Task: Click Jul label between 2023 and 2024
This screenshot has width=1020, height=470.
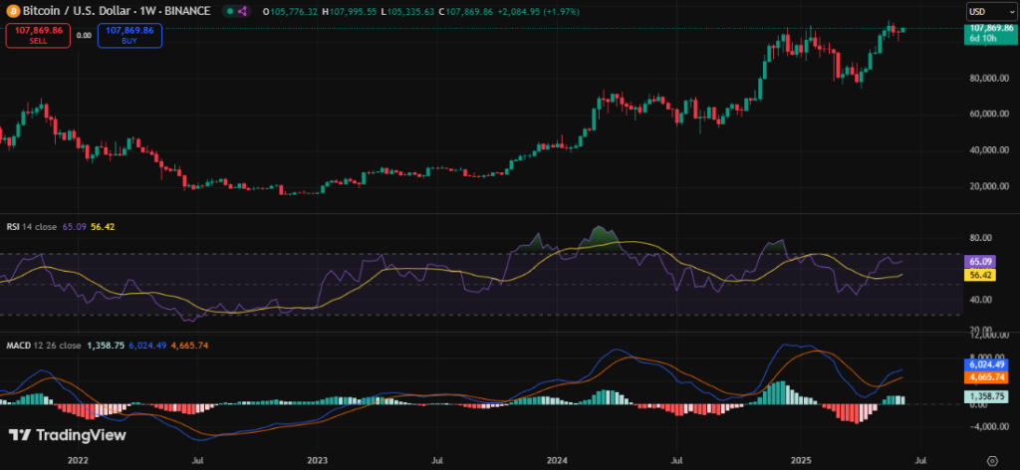Action: 438,460
